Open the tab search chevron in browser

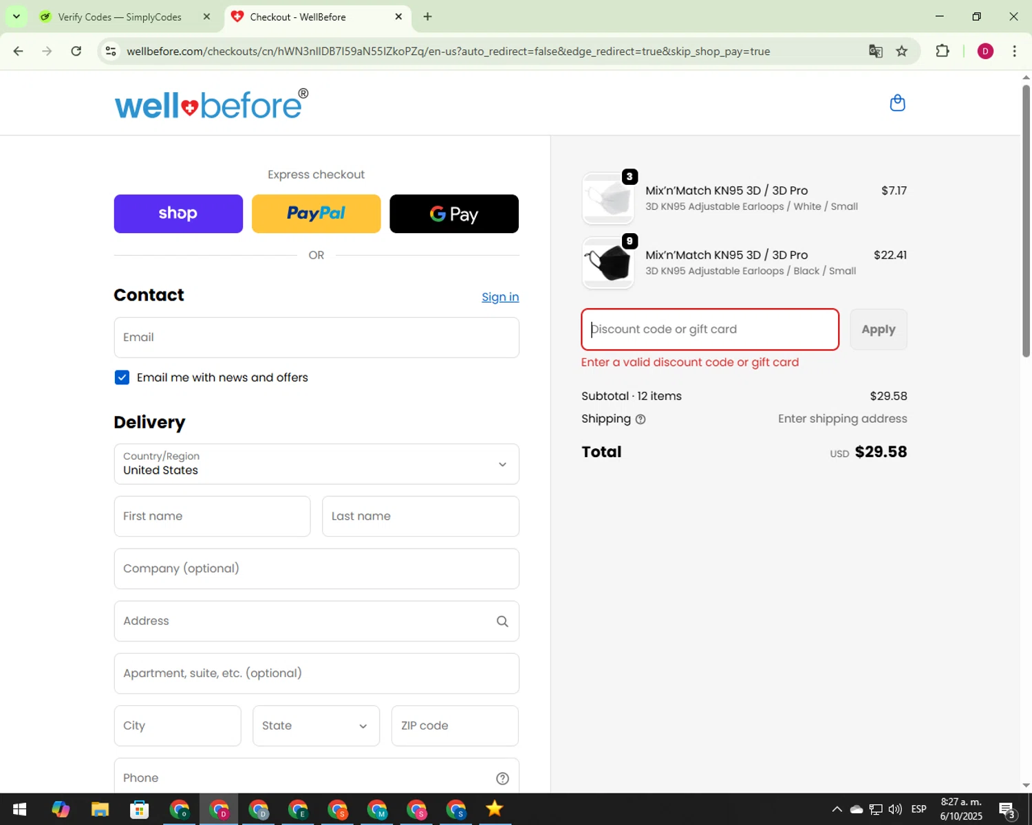(16, 16)
